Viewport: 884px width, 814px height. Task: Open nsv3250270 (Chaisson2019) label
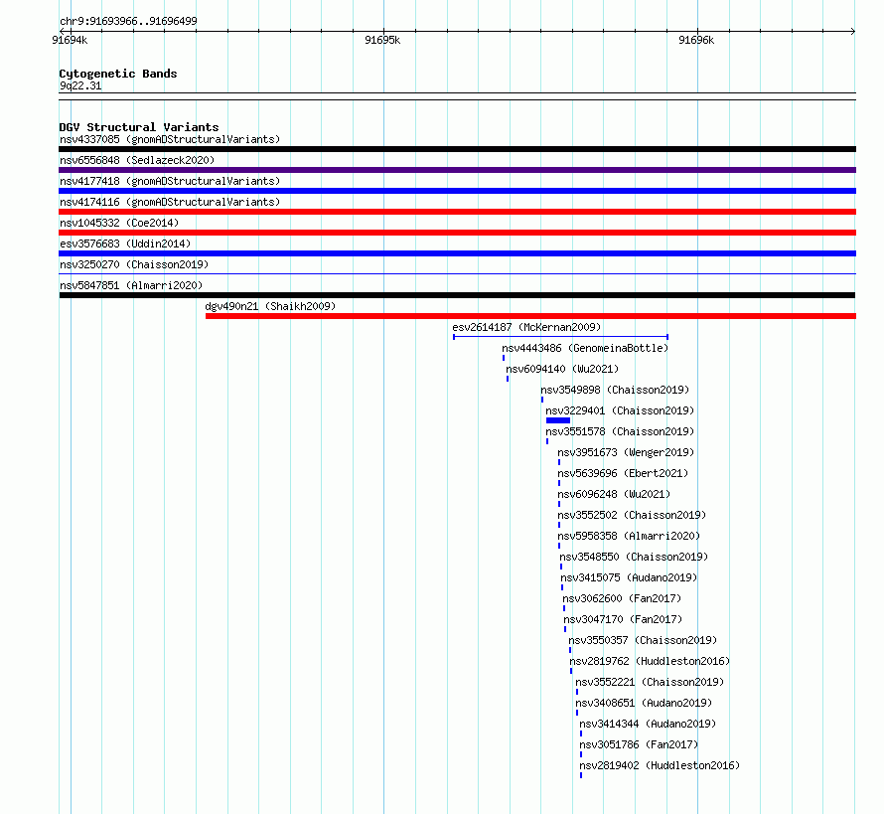(134, 264)
